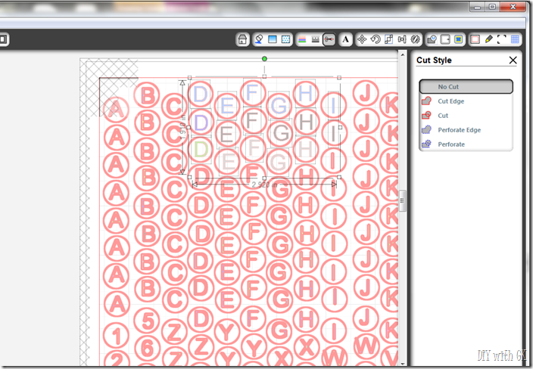Select the Cut Edge style
The width and height of the screenshot is (533, 369).
pos(466,101)
